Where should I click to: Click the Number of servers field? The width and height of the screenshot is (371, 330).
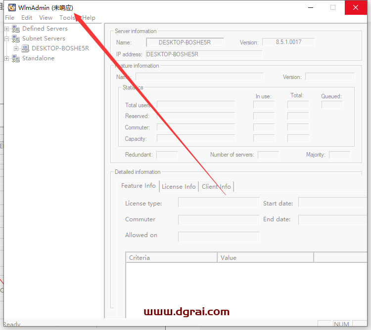coord(268,155)
